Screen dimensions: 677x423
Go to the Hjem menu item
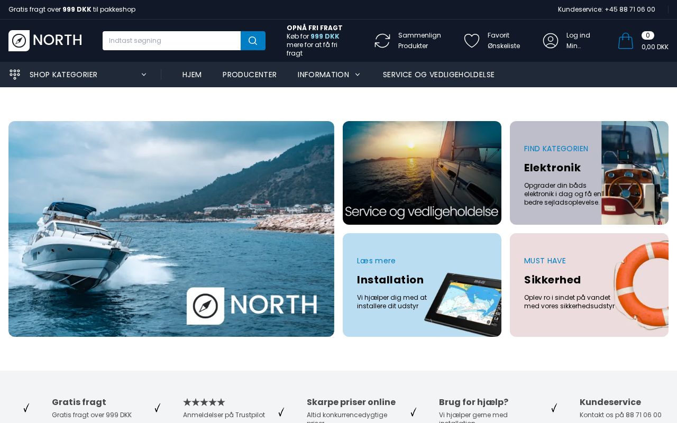[x=192, y=75]
